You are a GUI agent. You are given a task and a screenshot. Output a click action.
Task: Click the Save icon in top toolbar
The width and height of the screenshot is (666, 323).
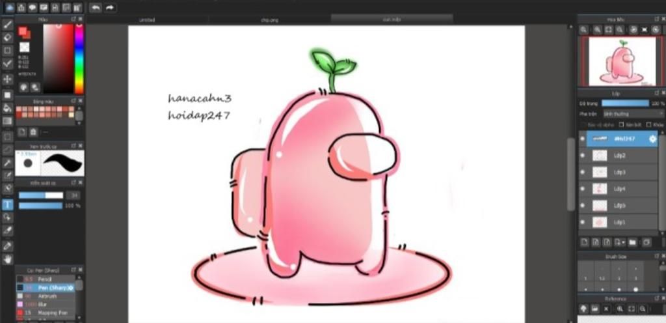[x=55, y=7]
